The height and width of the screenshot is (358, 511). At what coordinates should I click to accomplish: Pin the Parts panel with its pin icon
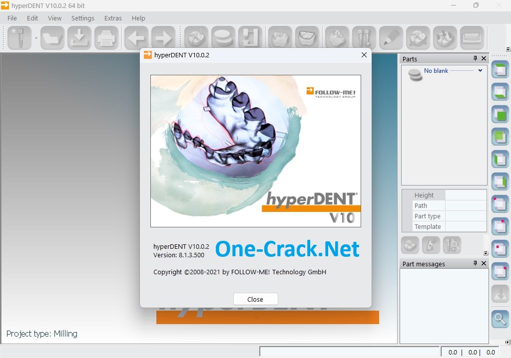coord(475,58)
